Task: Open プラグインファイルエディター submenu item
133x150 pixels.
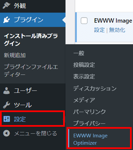Action: pyautogui.click(x=31, y=71)
